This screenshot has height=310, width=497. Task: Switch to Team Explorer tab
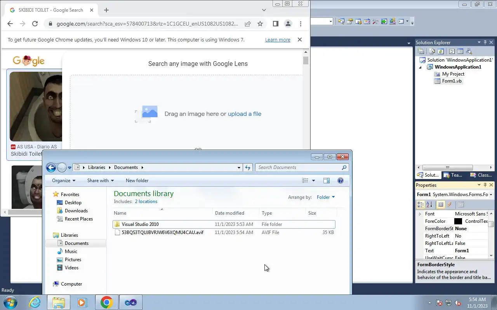(x=453, y=175)
